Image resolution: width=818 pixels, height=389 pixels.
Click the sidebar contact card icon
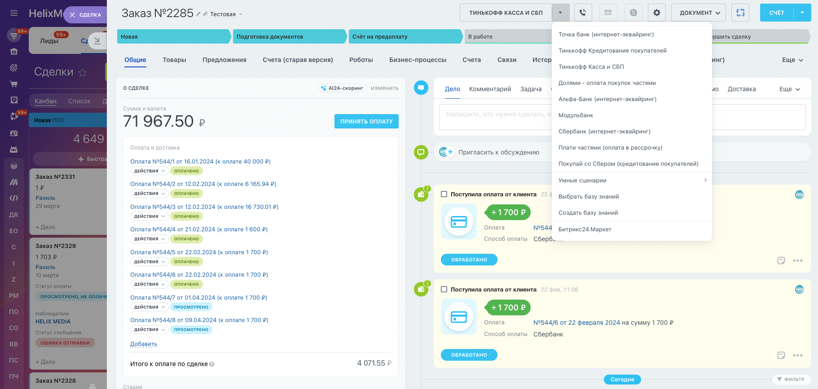(x=14, y=133)
